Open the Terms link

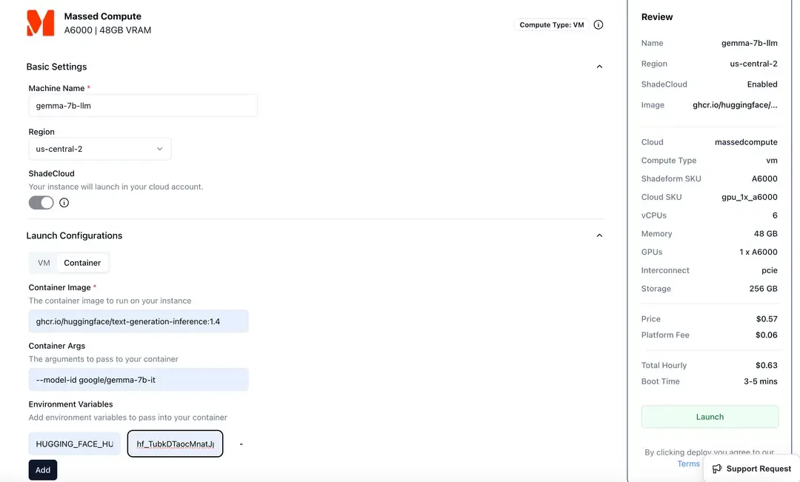point(688,464)
